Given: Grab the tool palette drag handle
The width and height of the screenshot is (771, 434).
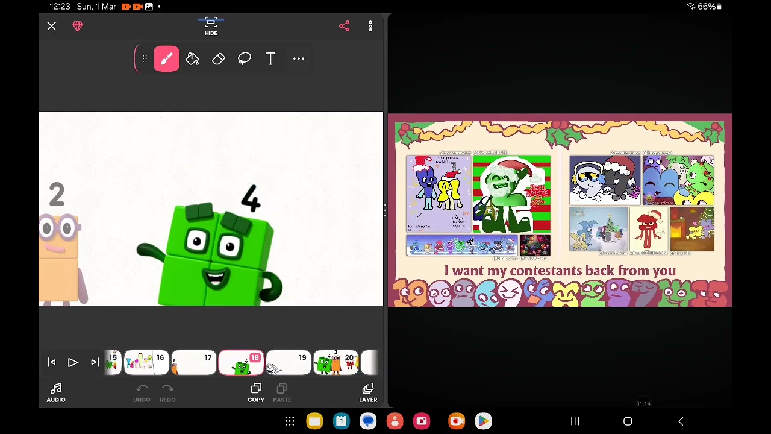Looking at the screenshot, I should [x=145, y=59].
